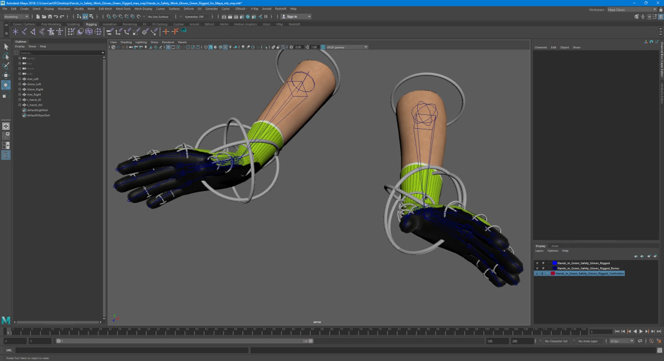Open the Mesh Tools menu
This screenshot has height=361, width=664.
123,9
